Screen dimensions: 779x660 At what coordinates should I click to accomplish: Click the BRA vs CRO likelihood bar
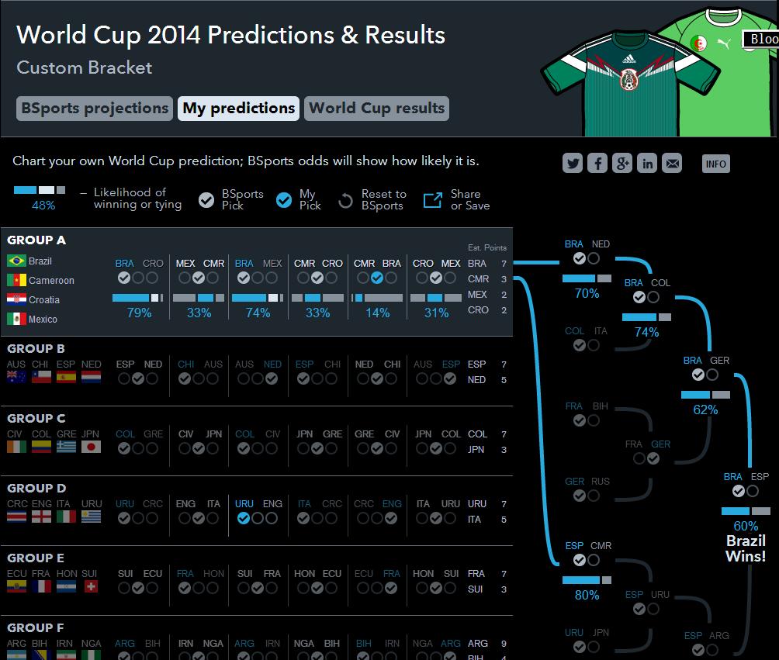pyautogui.click(x=137, y=298)
